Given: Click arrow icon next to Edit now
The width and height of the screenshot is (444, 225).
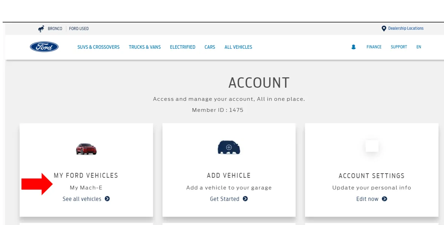Looking at the screenshot, I should 384,199.
